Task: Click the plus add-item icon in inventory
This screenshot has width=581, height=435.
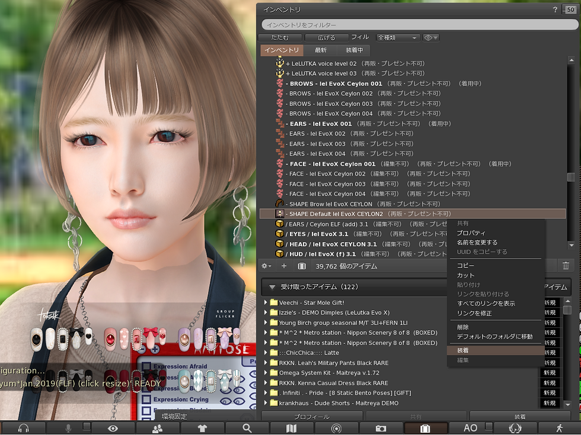Action: [284, 266]
